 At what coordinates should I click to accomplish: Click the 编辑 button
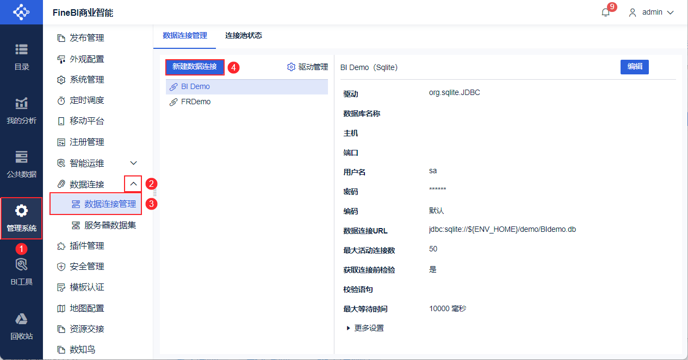[x=635, y=67]
